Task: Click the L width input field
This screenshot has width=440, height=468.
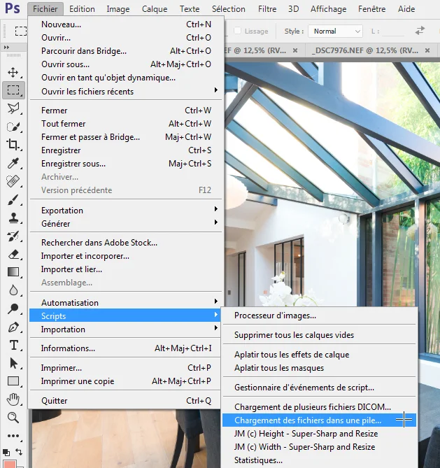Action: (x=393, y=31)
